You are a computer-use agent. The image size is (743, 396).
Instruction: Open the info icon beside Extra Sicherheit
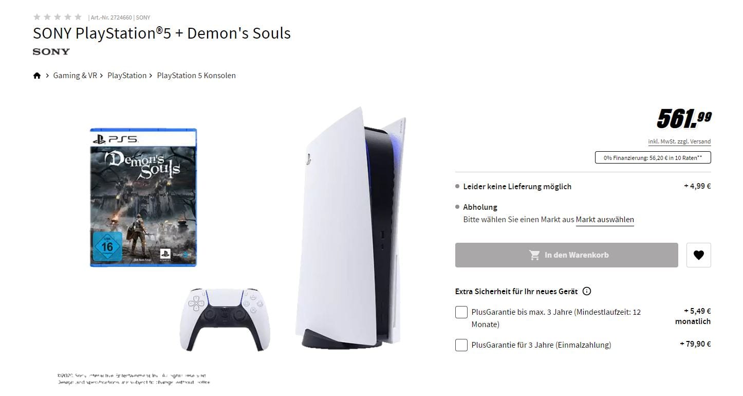pyautogui.click(x=587, y=291)
